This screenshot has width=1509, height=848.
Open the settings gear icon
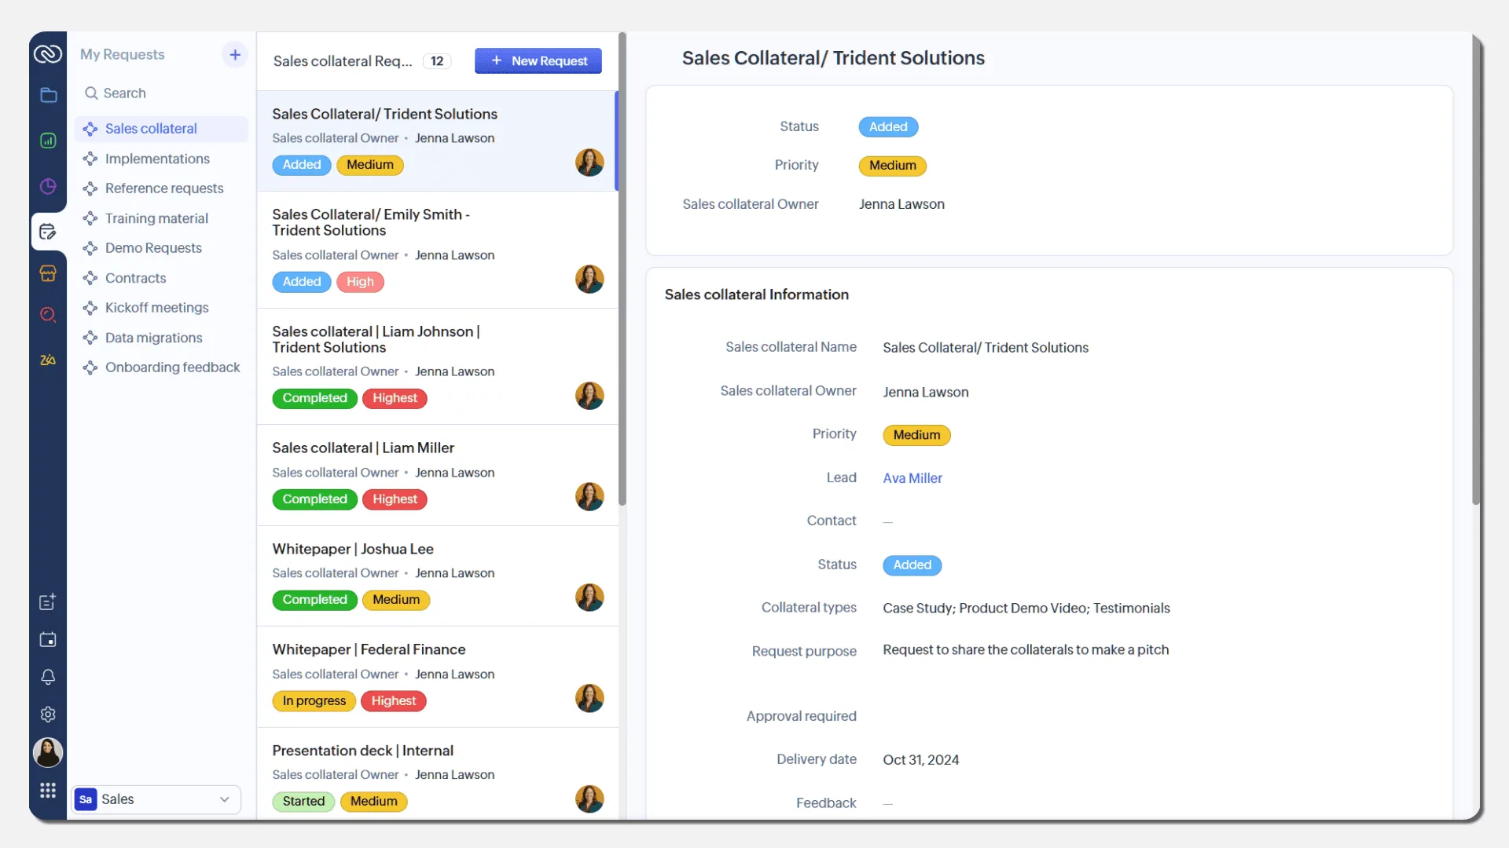[x=48, y=715]
